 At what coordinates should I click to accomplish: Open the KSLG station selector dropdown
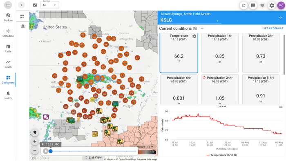tap(190, 20)
